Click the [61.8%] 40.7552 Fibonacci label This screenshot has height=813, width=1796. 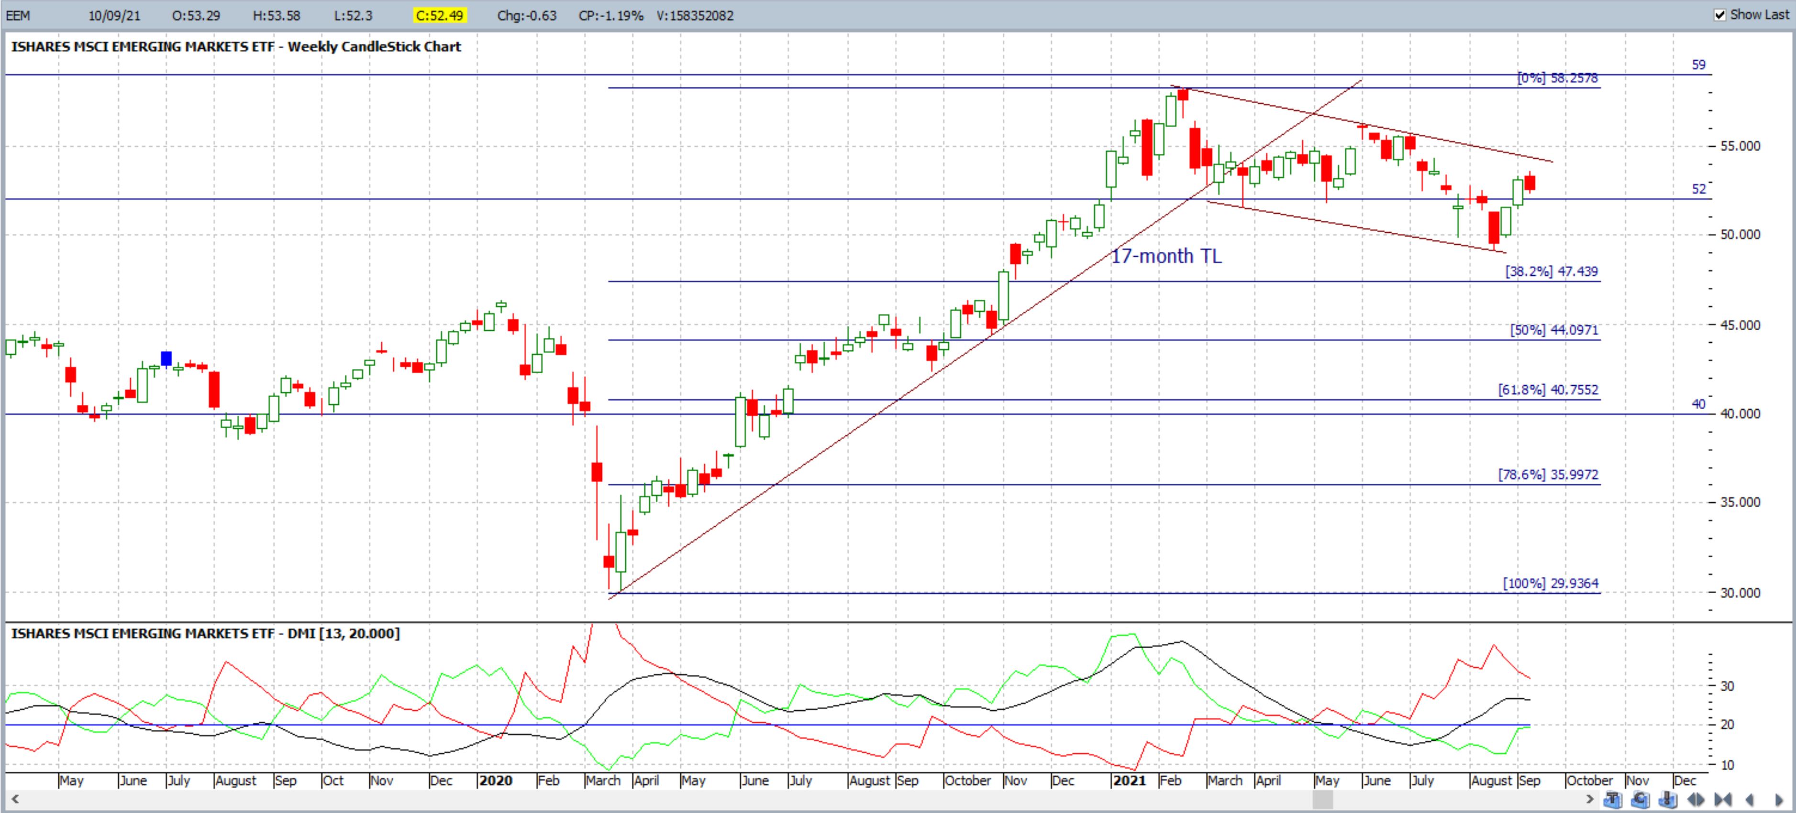(x=1549, y=390)
